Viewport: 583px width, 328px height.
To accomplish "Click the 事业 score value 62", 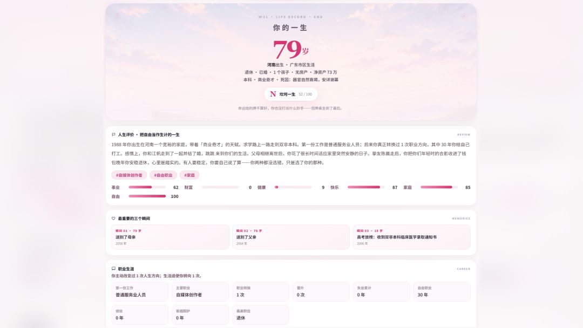I will pyautogui.click(x=176, y=187).
